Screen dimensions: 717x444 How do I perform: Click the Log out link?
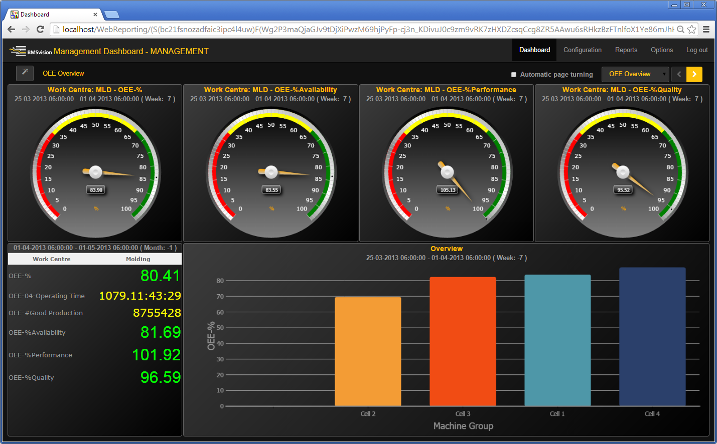pyautogui.click(x=696, y=50)
